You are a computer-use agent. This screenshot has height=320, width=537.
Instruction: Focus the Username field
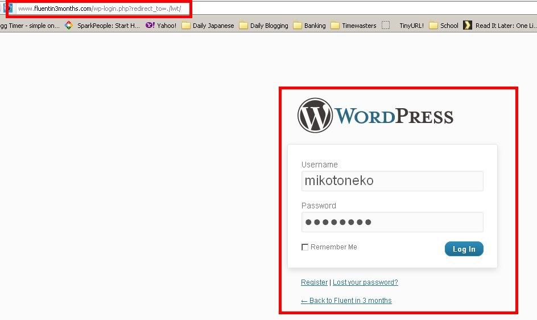tap(392, 180)
